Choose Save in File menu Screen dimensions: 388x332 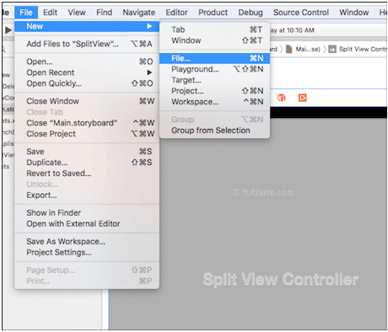click(87, 152)
